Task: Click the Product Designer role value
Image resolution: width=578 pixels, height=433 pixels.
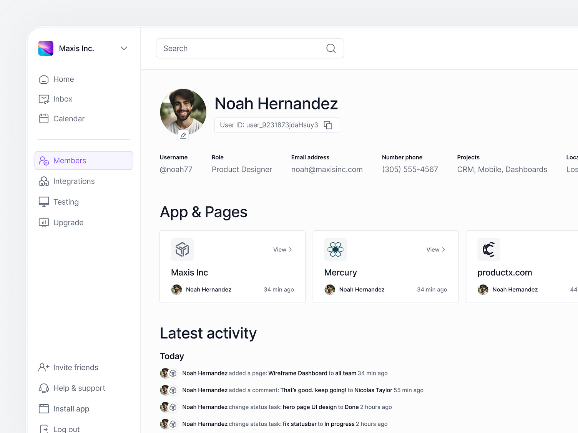Action: click(x=242, y=169)
